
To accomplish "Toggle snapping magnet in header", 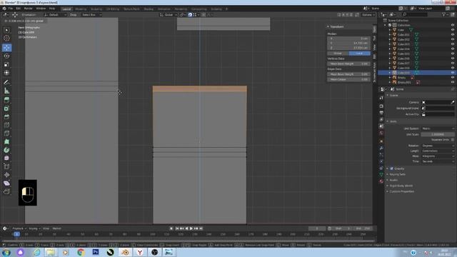I will point(190,14).
